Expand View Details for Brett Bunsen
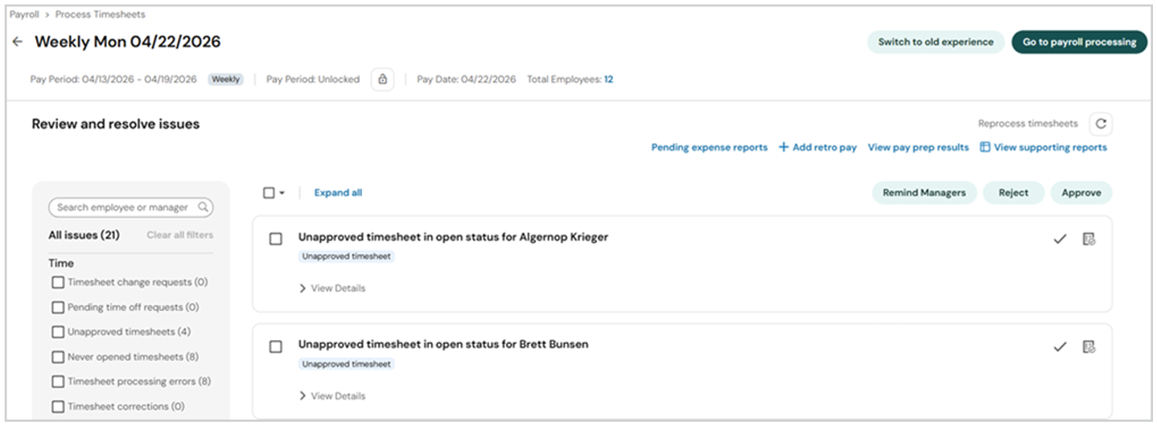The height and width of the screenshot is (426, 1157). 332,395
